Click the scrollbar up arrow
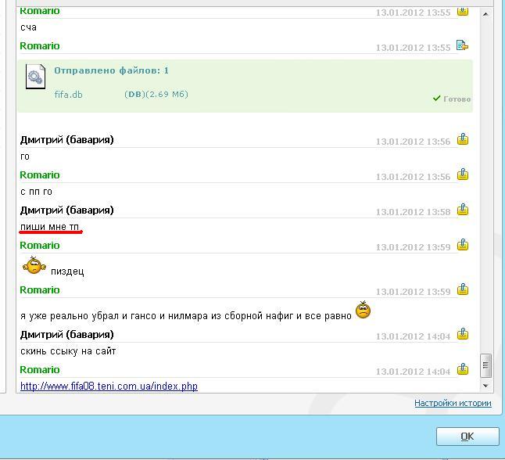 click(x=485, y=14)
